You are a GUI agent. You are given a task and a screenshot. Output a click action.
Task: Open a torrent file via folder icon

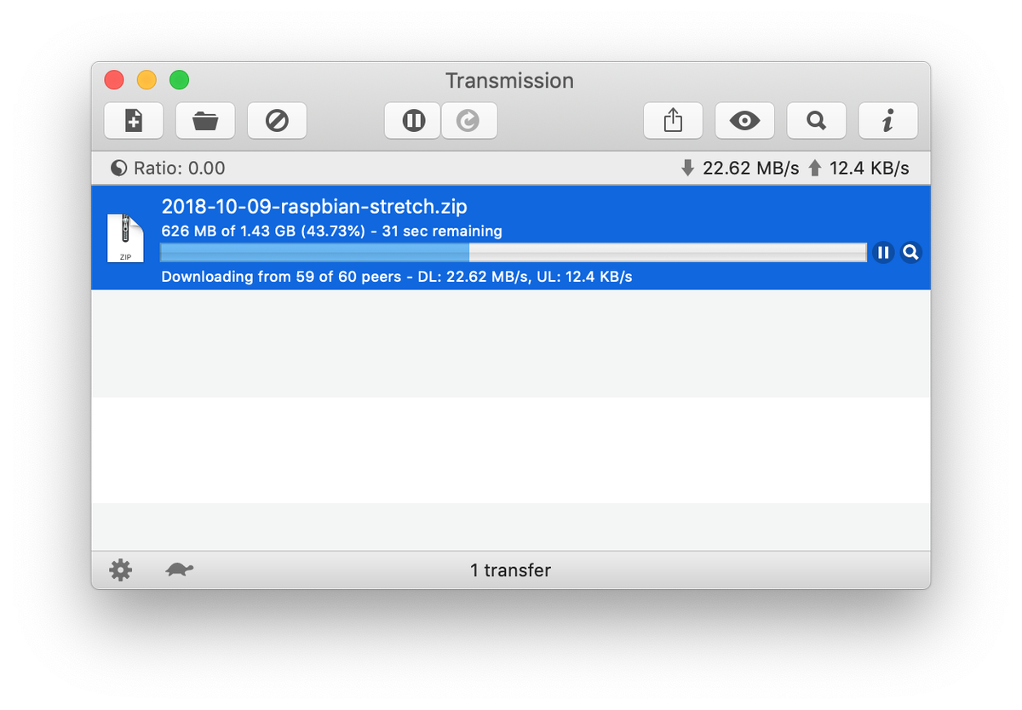(205, 121)
